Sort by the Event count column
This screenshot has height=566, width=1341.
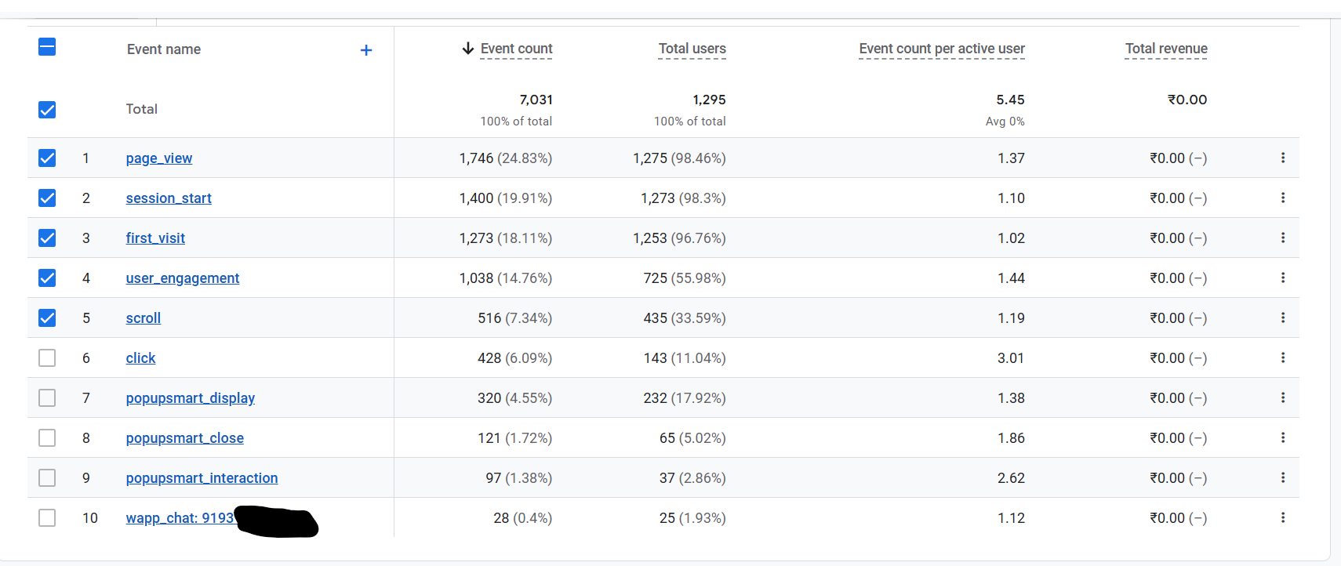[x=516, y=49]
